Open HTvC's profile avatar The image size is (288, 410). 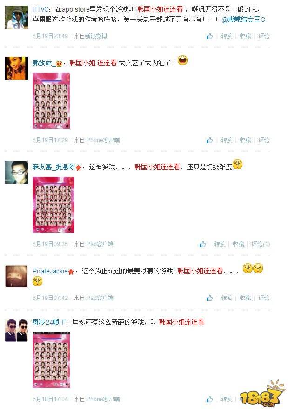tap(16, 17)
